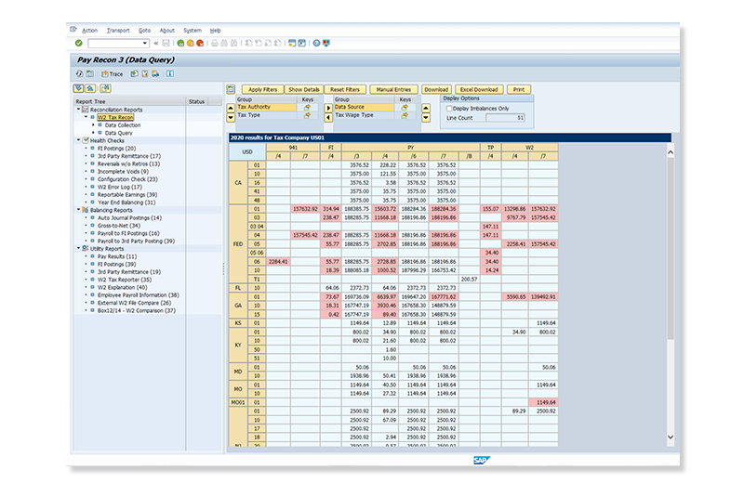
Task: Click the Line Count field
Action: pyautogui.click(x=505, y=118)
